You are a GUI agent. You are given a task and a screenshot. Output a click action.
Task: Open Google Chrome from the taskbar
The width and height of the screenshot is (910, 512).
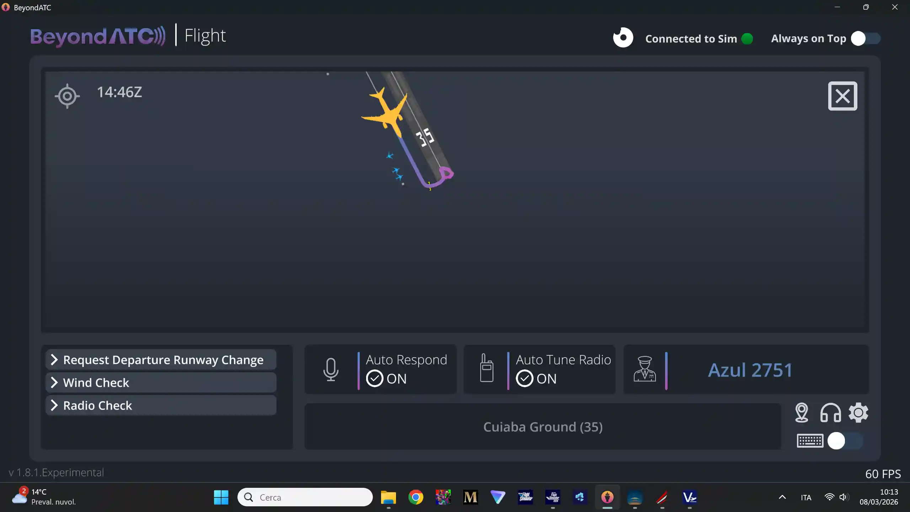click(x=416, y=497)
